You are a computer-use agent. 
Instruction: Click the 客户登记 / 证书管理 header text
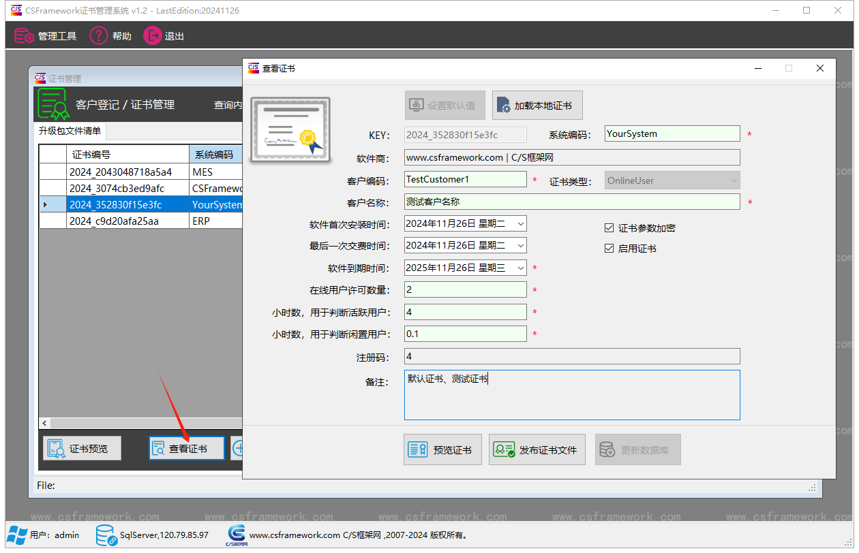pos(125,104)
